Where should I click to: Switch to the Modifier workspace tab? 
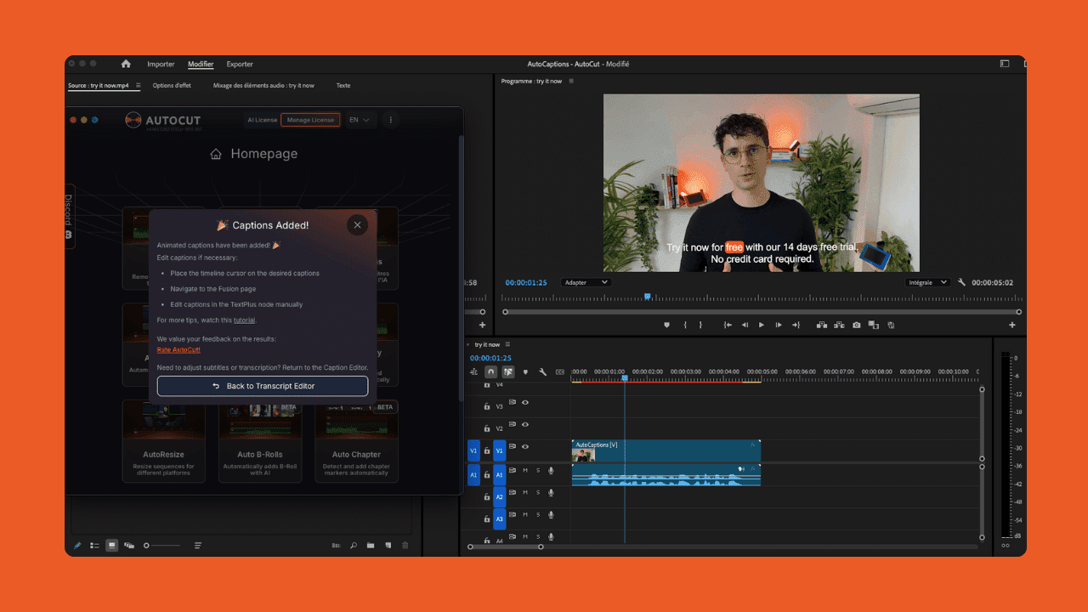point(201,64)
